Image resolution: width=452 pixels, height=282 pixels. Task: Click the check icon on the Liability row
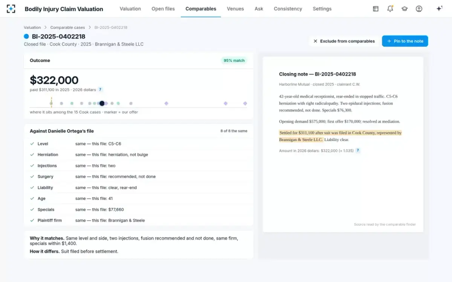point(32,188)
